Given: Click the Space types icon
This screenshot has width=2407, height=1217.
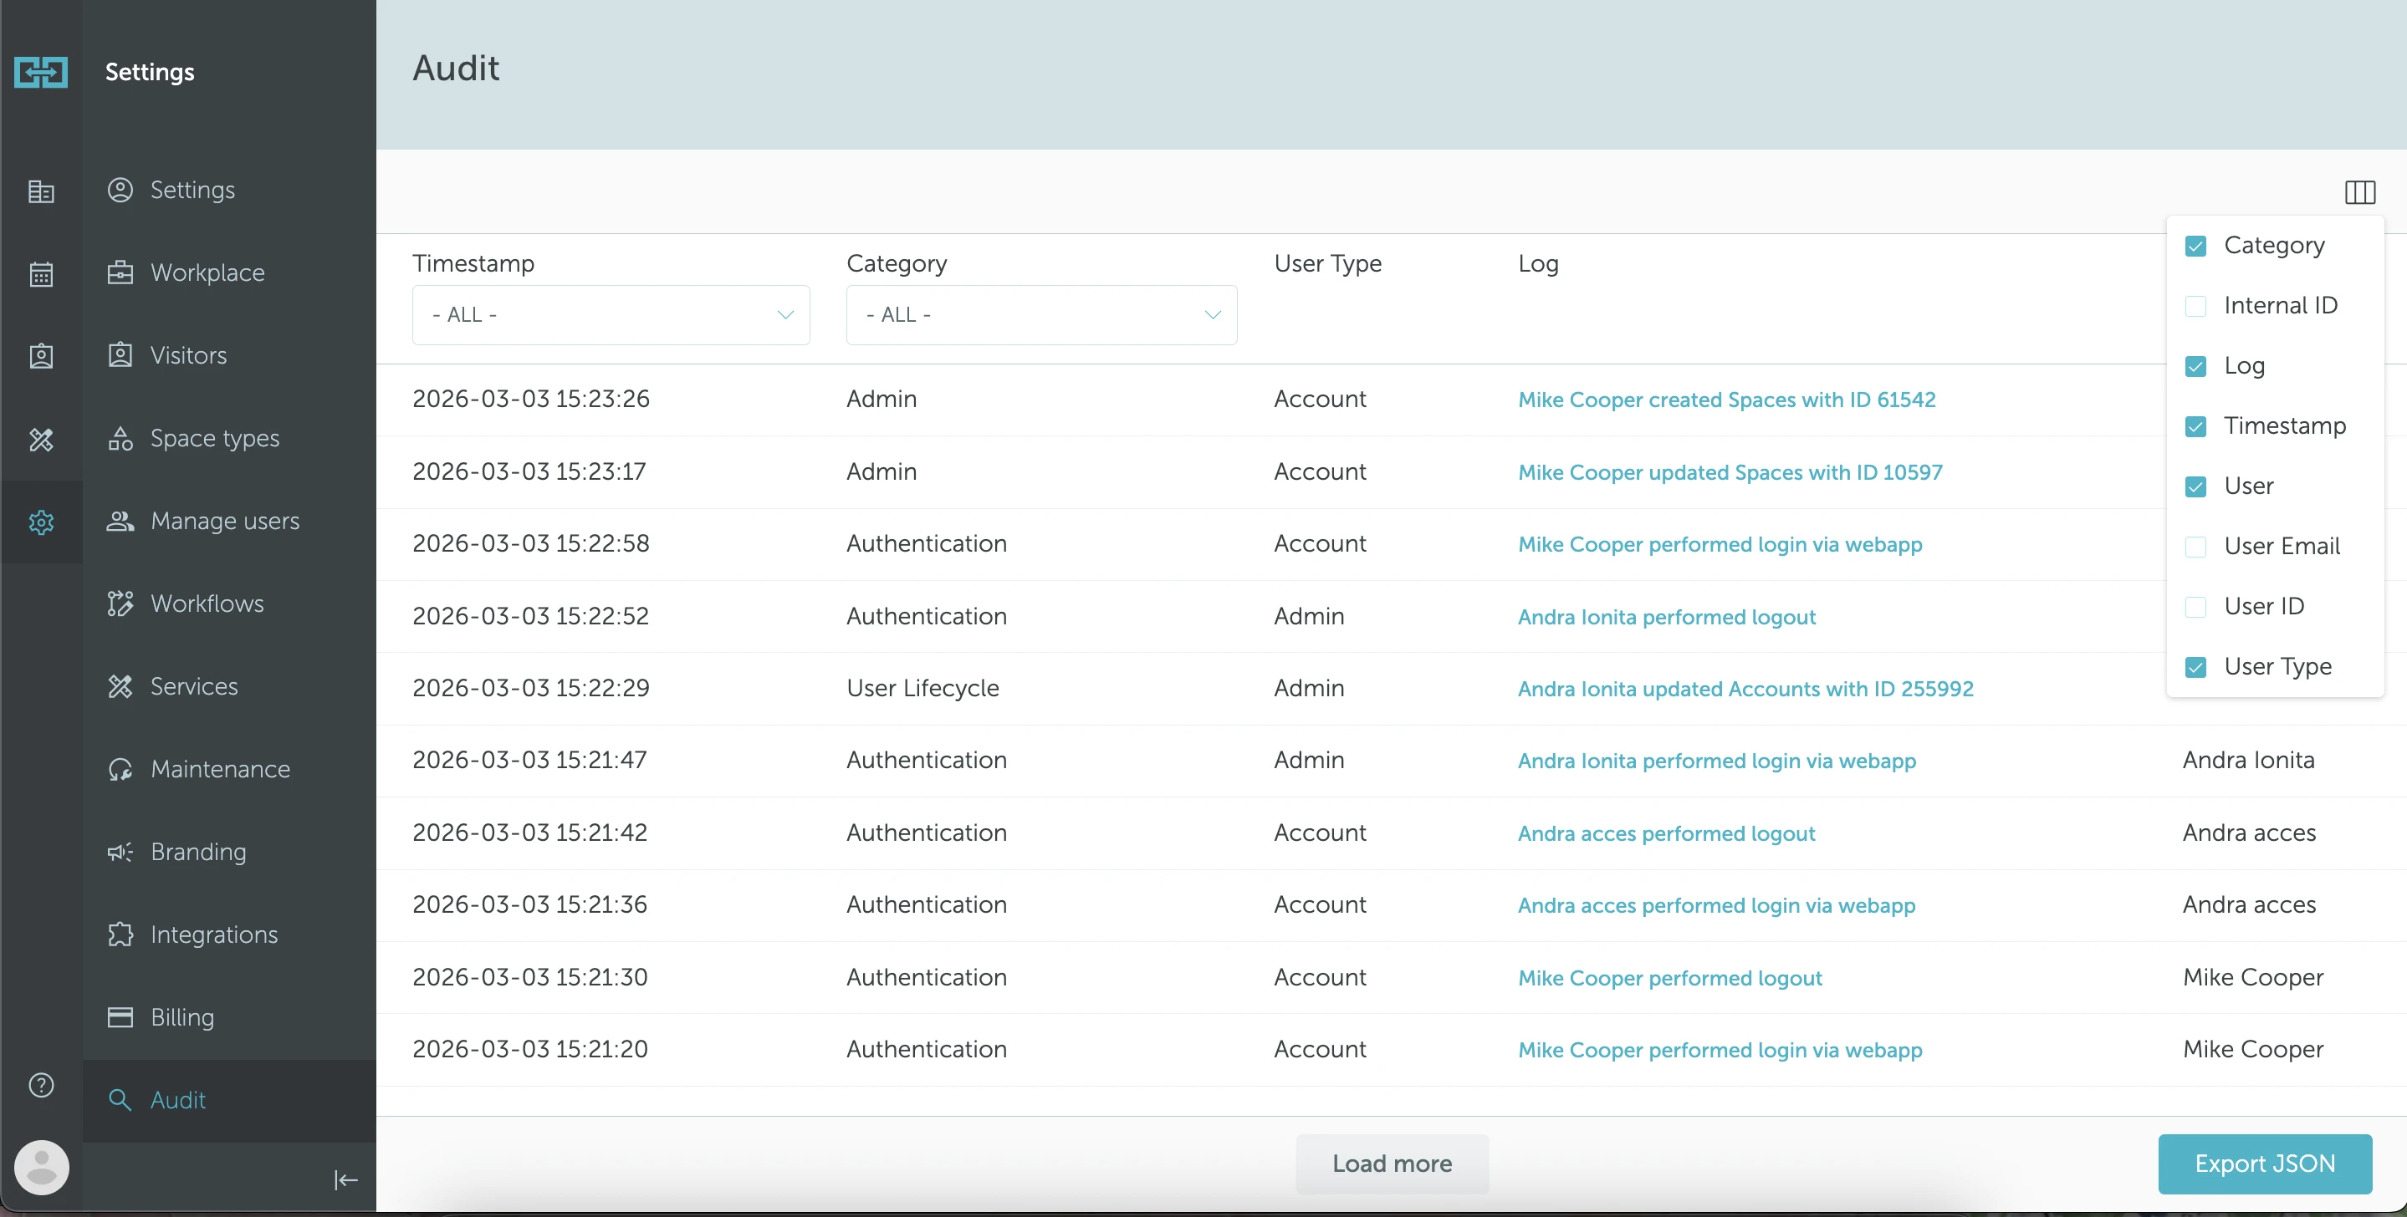Looking at the screenshot, I should [121, 438].
